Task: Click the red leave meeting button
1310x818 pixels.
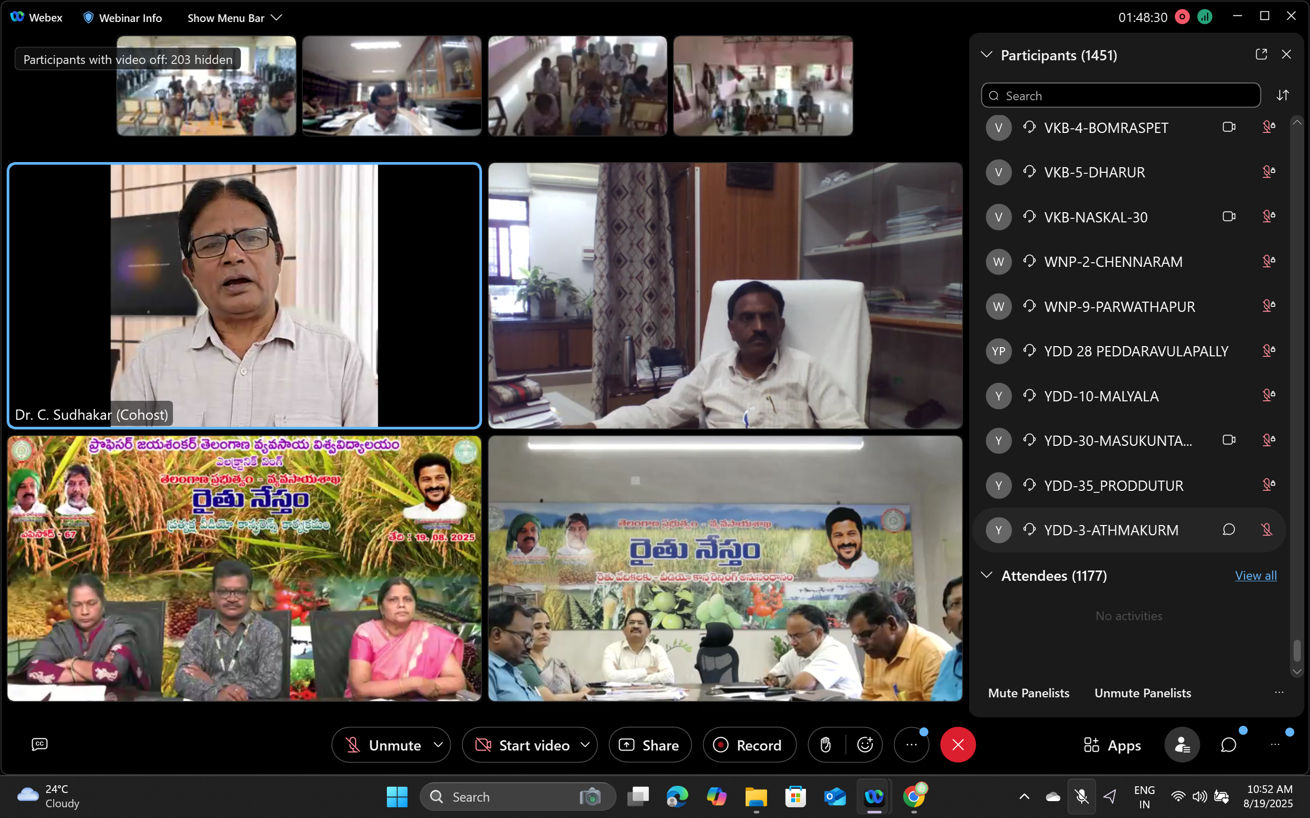Action: pyautogui.click(x=957, y=745)
